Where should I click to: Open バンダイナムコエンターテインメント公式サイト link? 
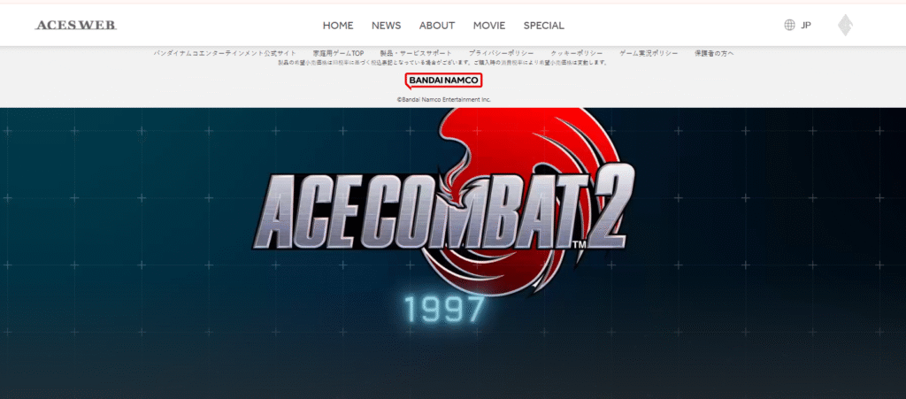pyautogui.click(x=225, y=53)
